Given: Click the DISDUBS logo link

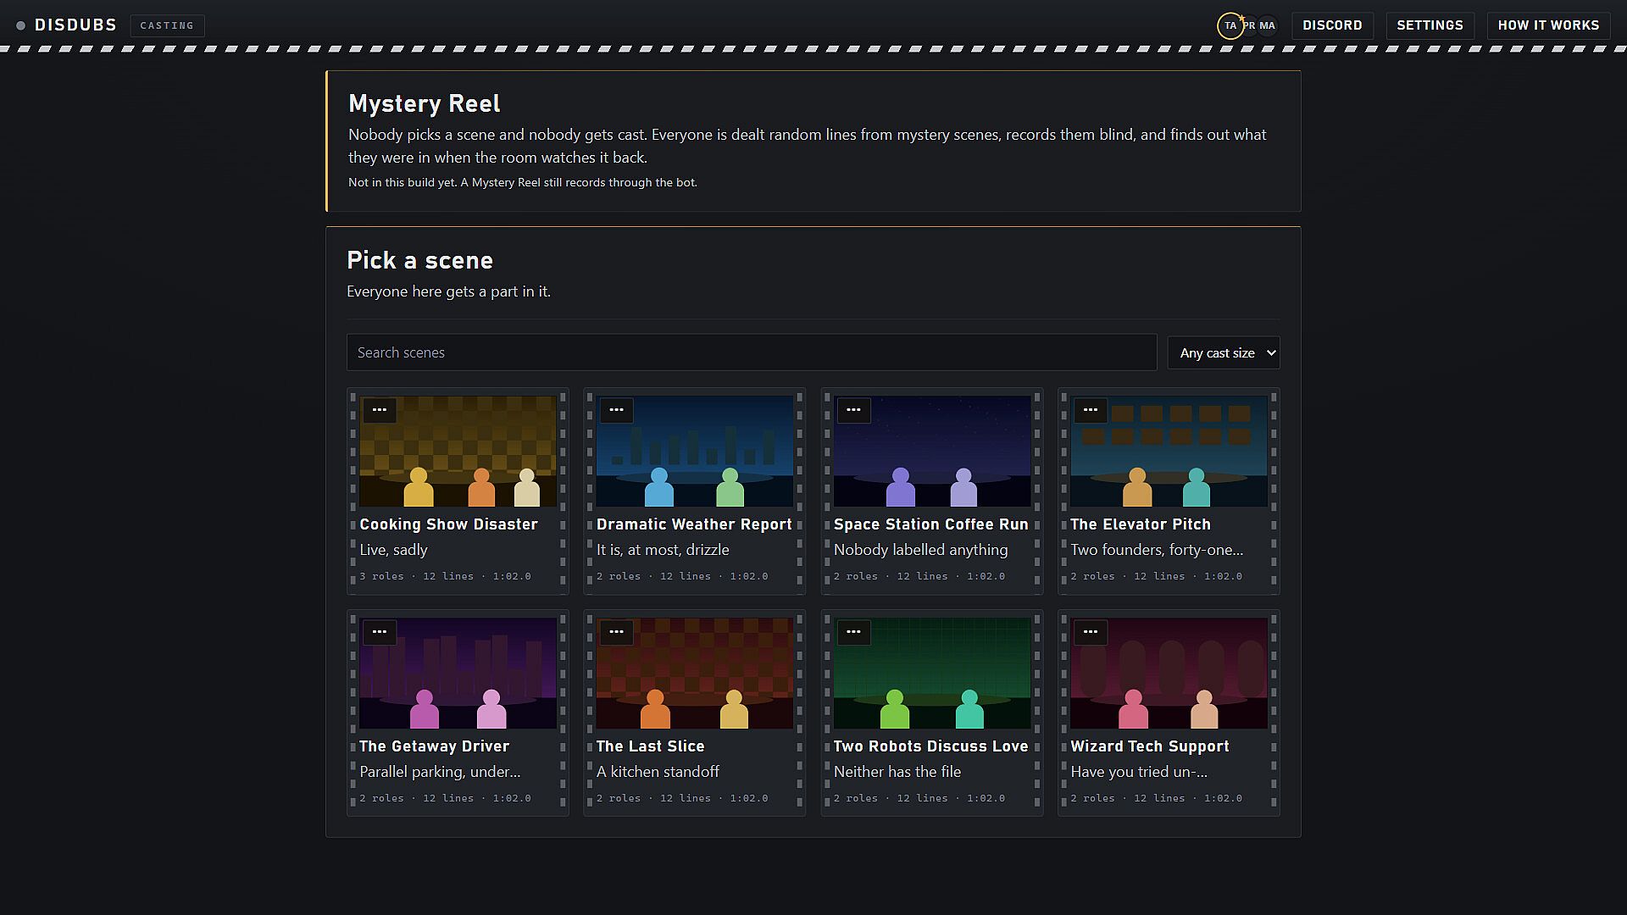Looking at the screenshot, I should (x=67, y=25).
